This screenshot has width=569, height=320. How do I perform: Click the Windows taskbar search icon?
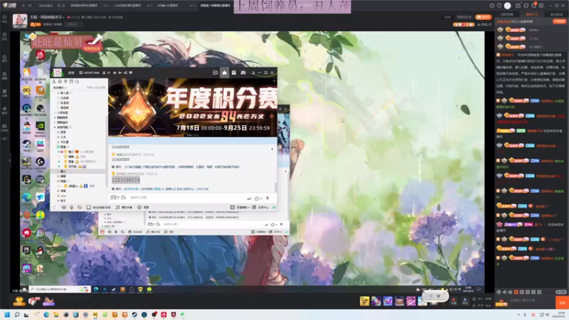point(16,314)
